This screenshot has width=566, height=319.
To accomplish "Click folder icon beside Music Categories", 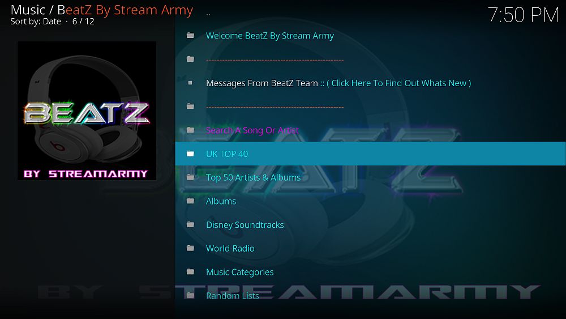I will 190,271.
